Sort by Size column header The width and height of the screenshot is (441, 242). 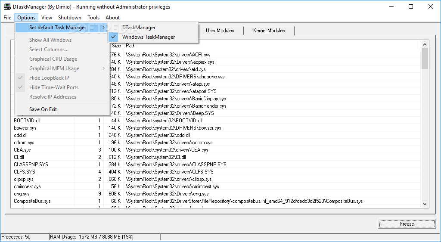point(116,46)
